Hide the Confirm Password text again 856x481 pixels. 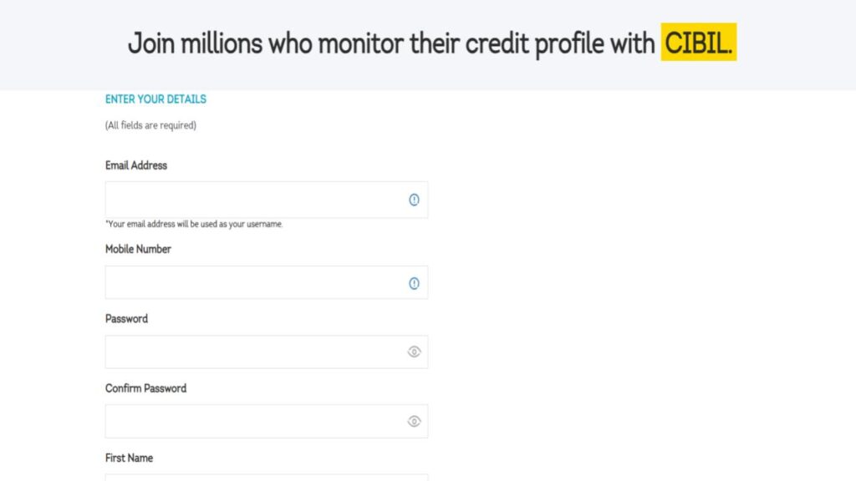coord(414,421)
